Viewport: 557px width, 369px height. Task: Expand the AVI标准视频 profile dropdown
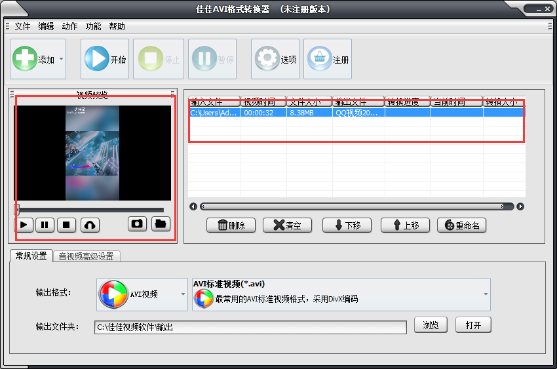tap(485, 294)
